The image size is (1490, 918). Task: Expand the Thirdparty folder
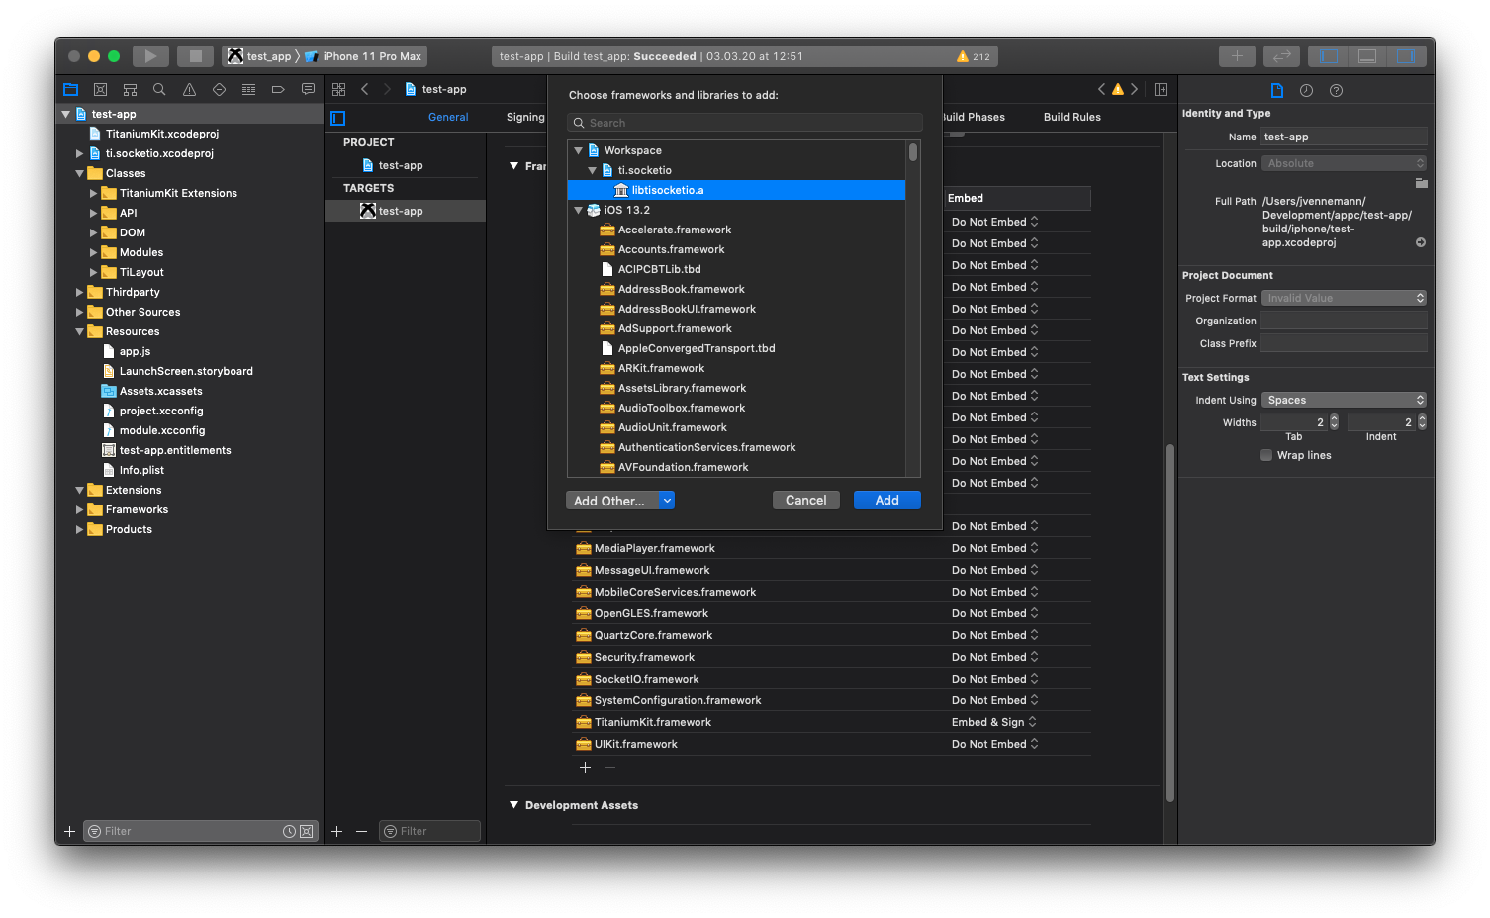click(79, 292)
